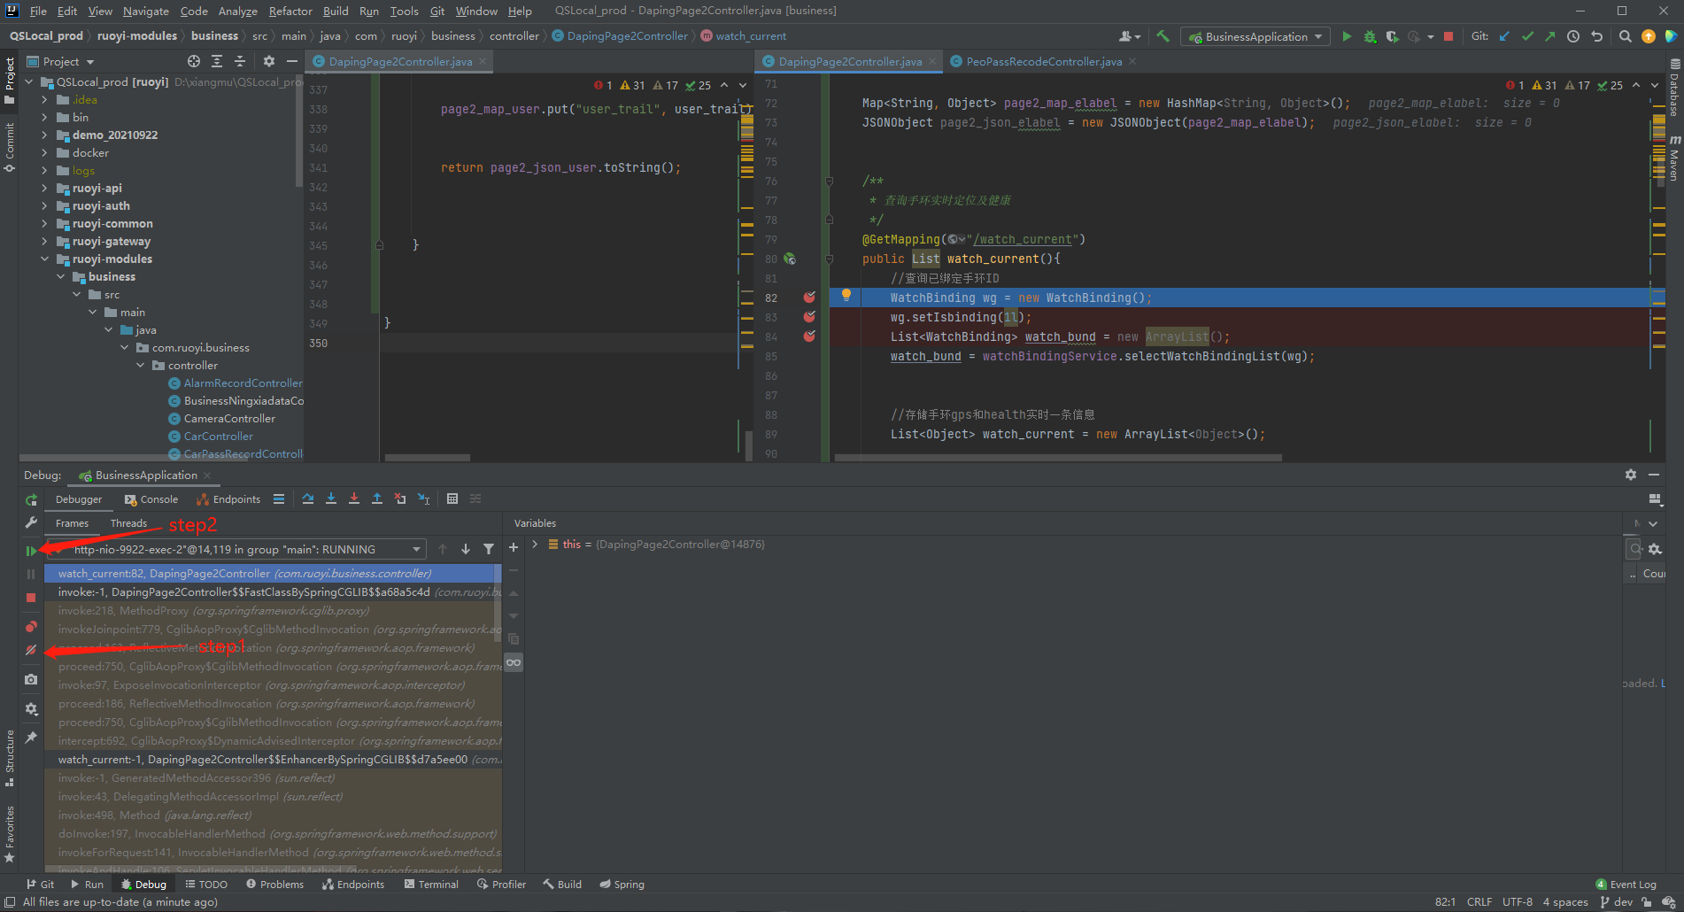
Task: Commit changes using the Git checkmark icon
Action: click(1527, 36)
